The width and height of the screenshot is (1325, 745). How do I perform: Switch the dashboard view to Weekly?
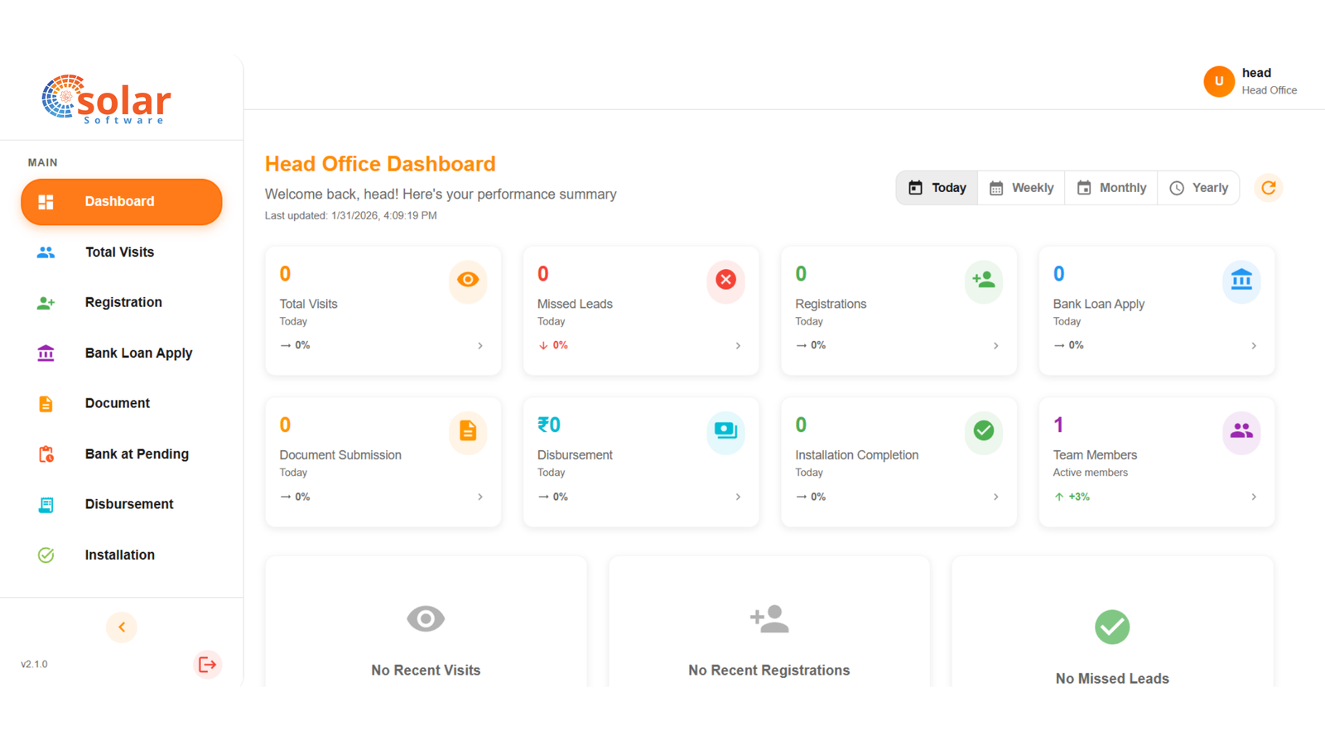tap(1021, 187)
